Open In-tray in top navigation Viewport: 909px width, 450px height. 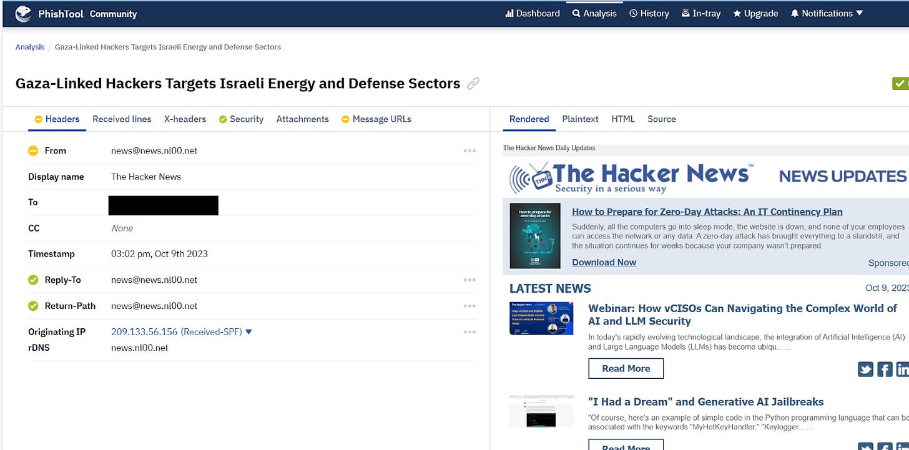pyautogui.click(x=701, y=13)
